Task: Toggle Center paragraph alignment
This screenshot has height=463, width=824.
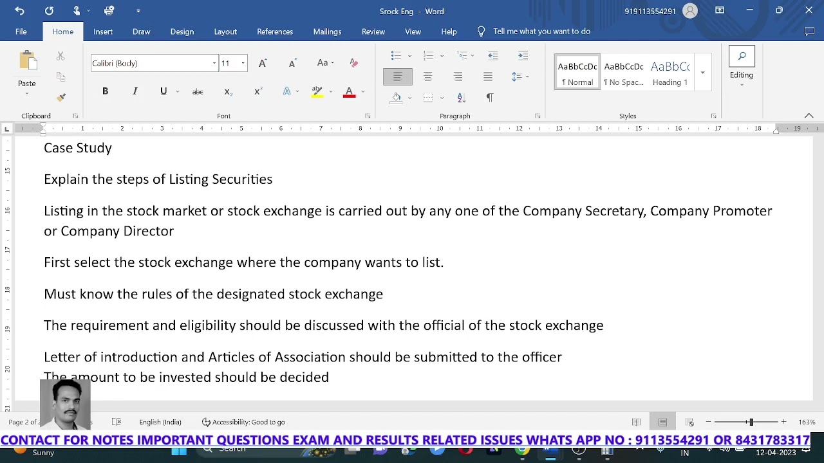Action: pos(427,77)
